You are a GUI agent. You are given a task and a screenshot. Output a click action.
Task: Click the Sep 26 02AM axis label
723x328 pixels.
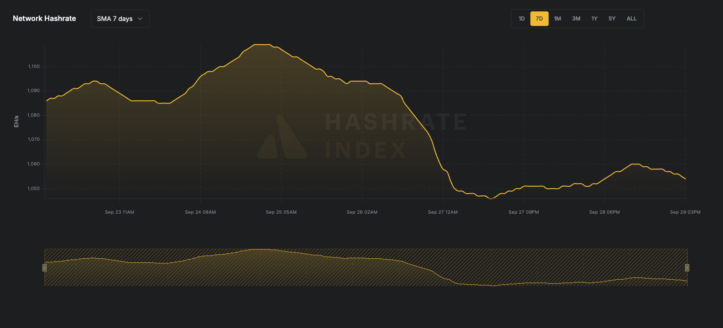pos(362,212)
